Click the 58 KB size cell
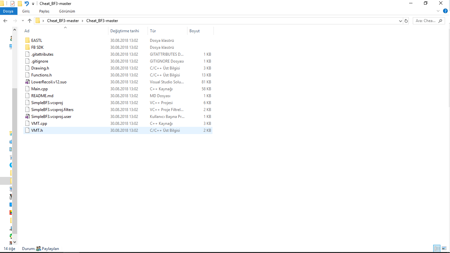The height and width of the screenshot is (253, 450). tap(206, 89)
